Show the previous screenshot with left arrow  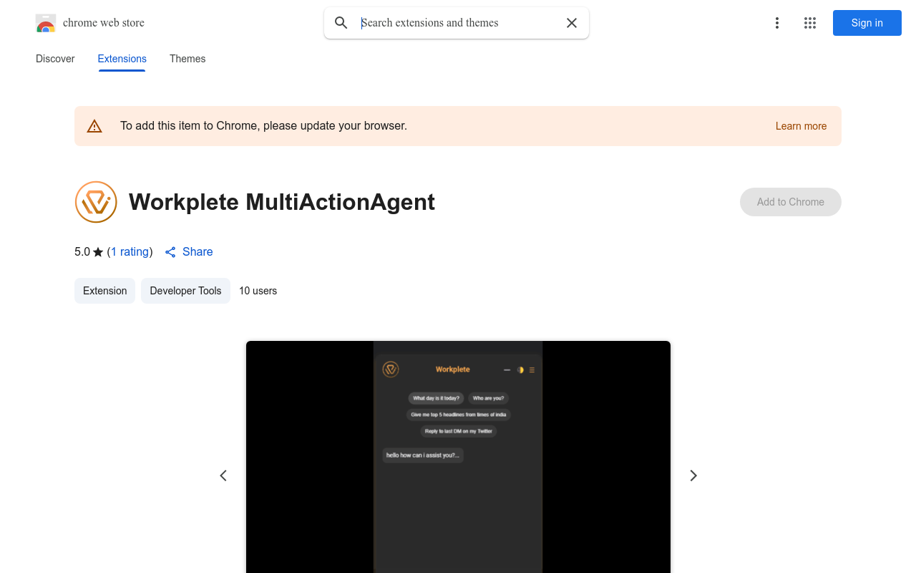coord(223,476)
